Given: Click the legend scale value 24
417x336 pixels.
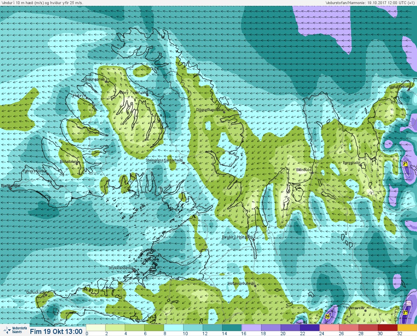Looking at the screenshot, I should 322,333.
